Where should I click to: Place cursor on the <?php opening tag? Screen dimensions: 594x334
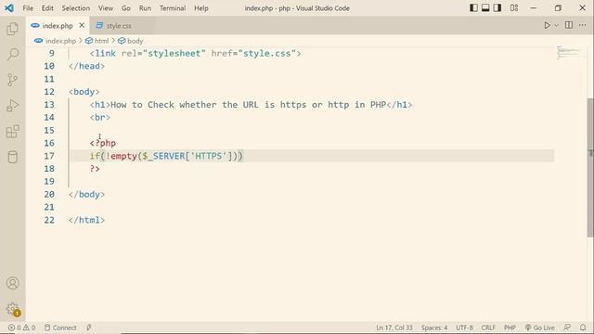pos(103,143)
